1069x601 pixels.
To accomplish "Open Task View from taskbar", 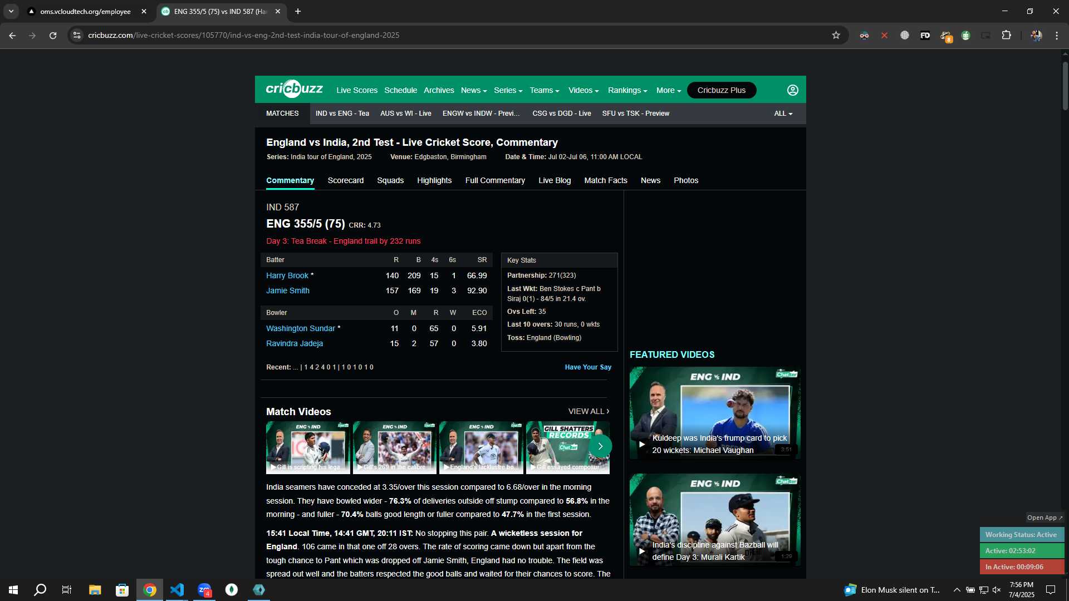I will click(x=67, y=590).
